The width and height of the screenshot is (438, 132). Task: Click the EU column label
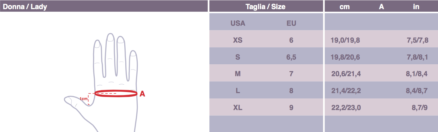tap(291, 23)
